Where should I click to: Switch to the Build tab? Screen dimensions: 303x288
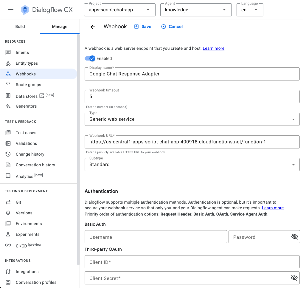coord(20,27)
